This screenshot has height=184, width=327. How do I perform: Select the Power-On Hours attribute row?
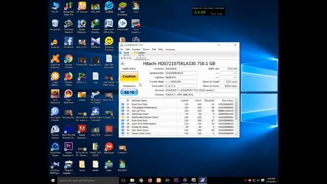coord(177,127)
